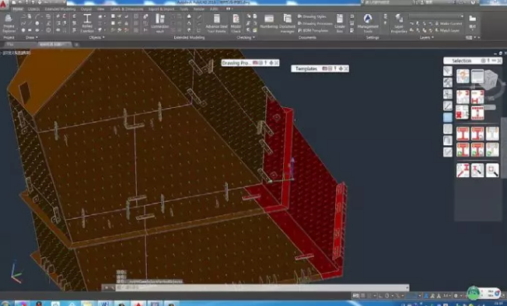507x306 pixels.
Task: Expand the Objects panel dropdown
Action: (x=96, y=37)
